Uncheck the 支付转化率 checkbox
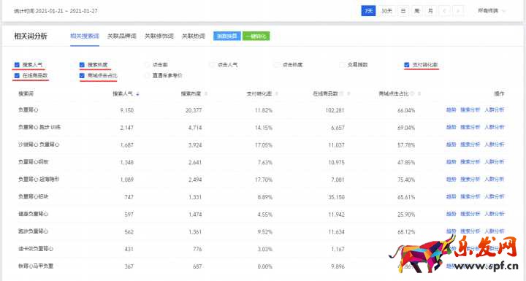Image resolution: width=526 pixels, height=281 pixels. [x=407, y=65]
